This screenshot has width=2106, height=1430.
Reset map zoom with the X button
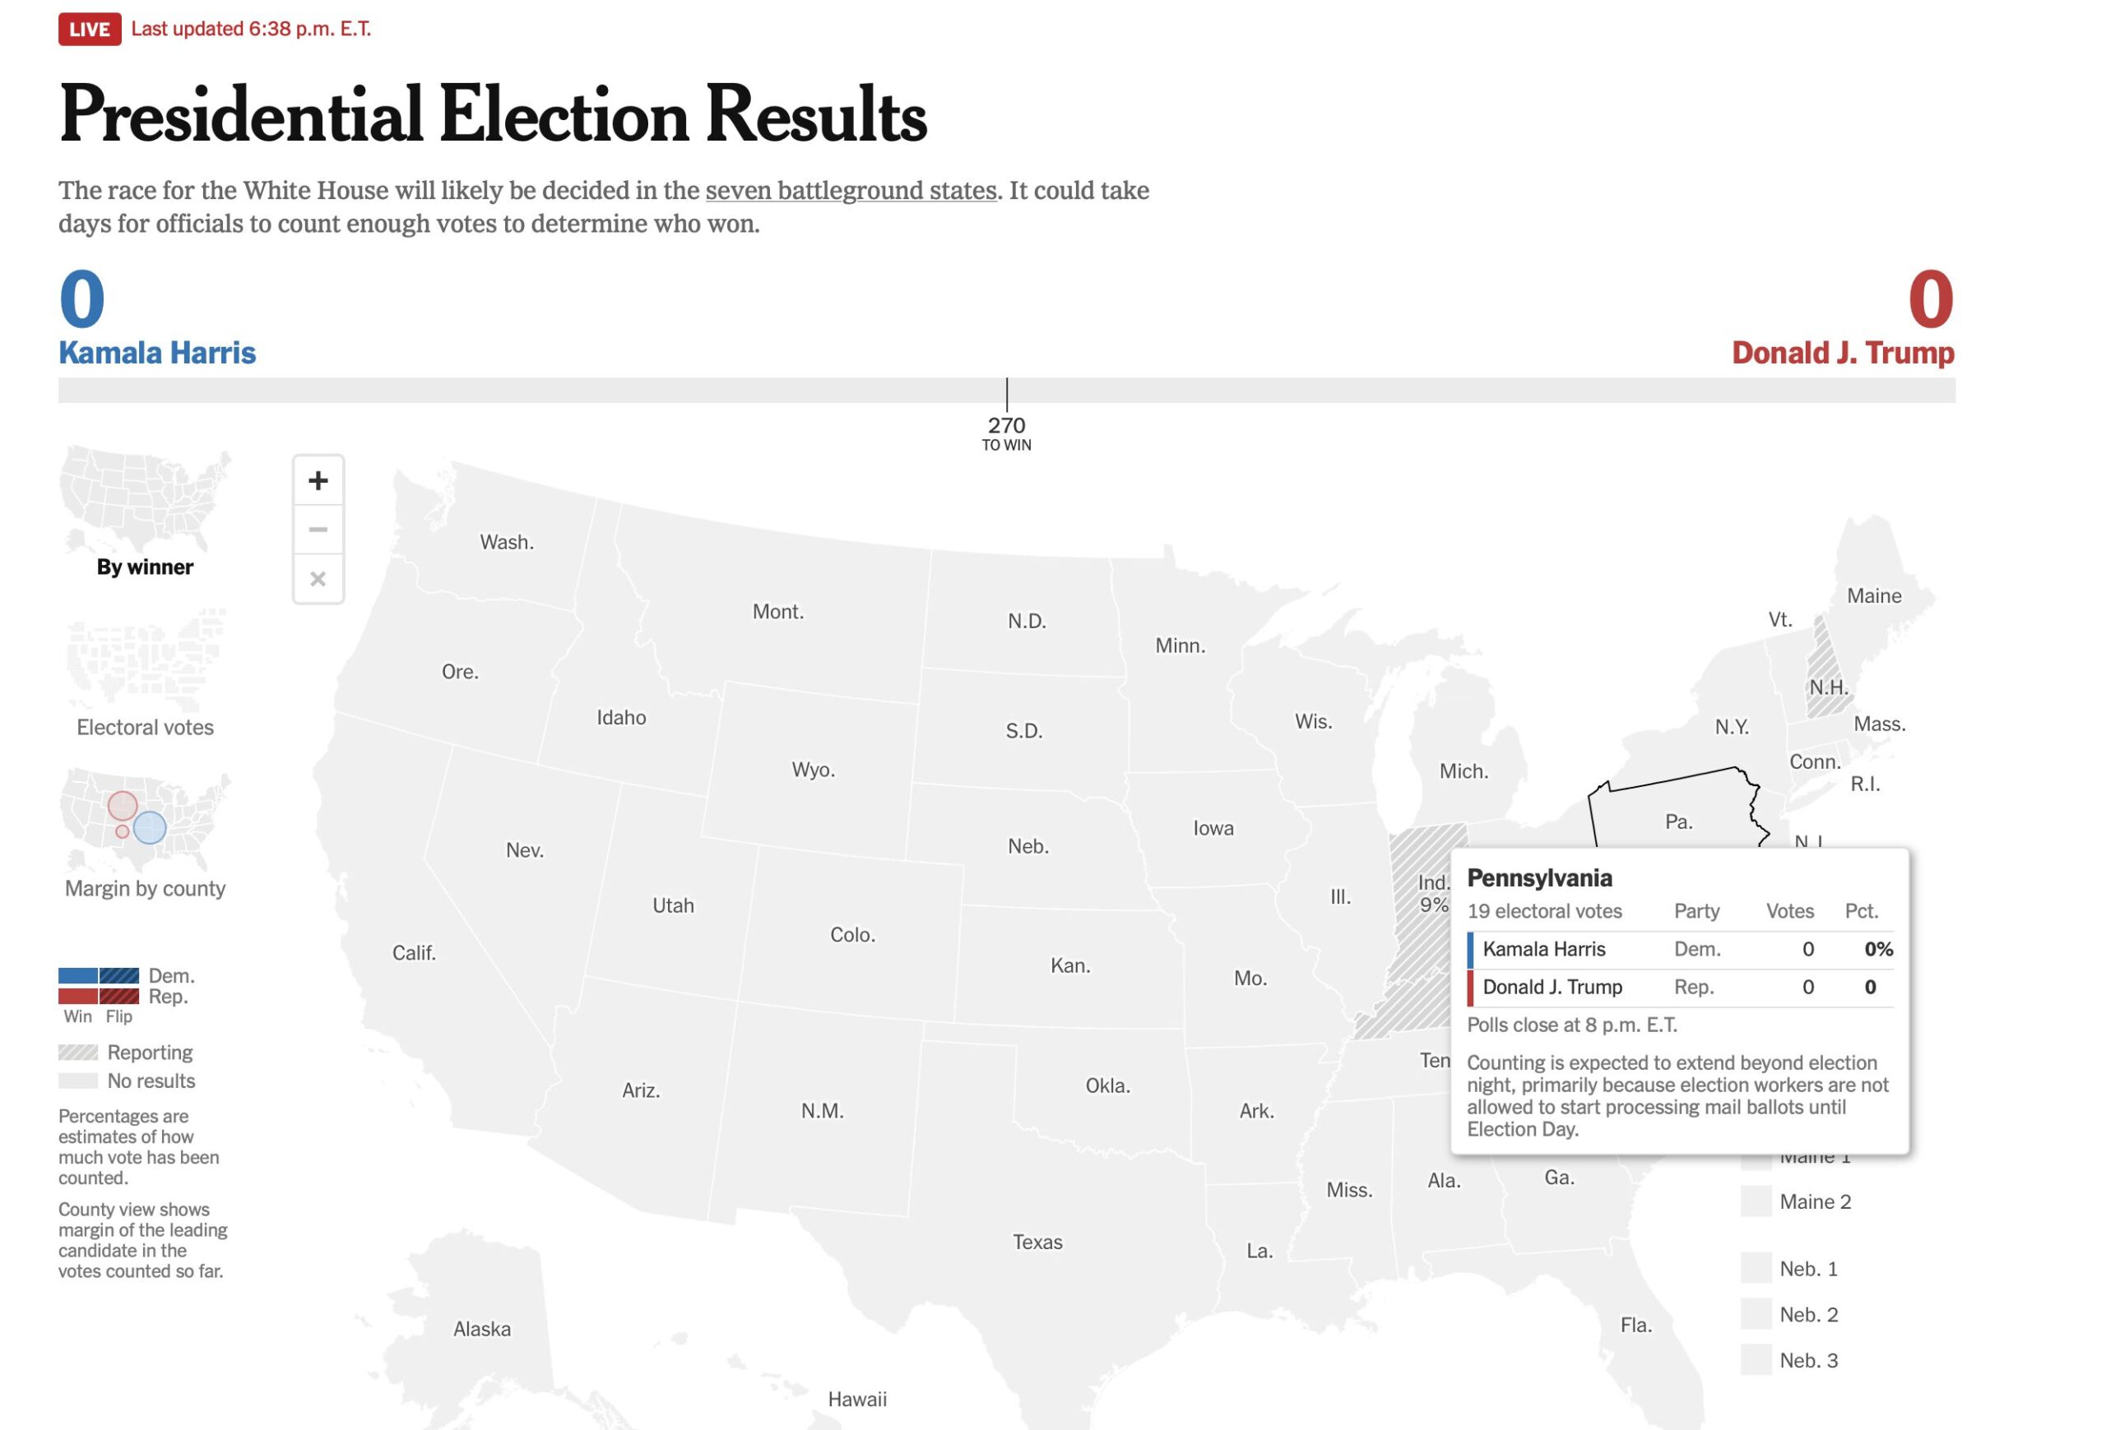318,579
